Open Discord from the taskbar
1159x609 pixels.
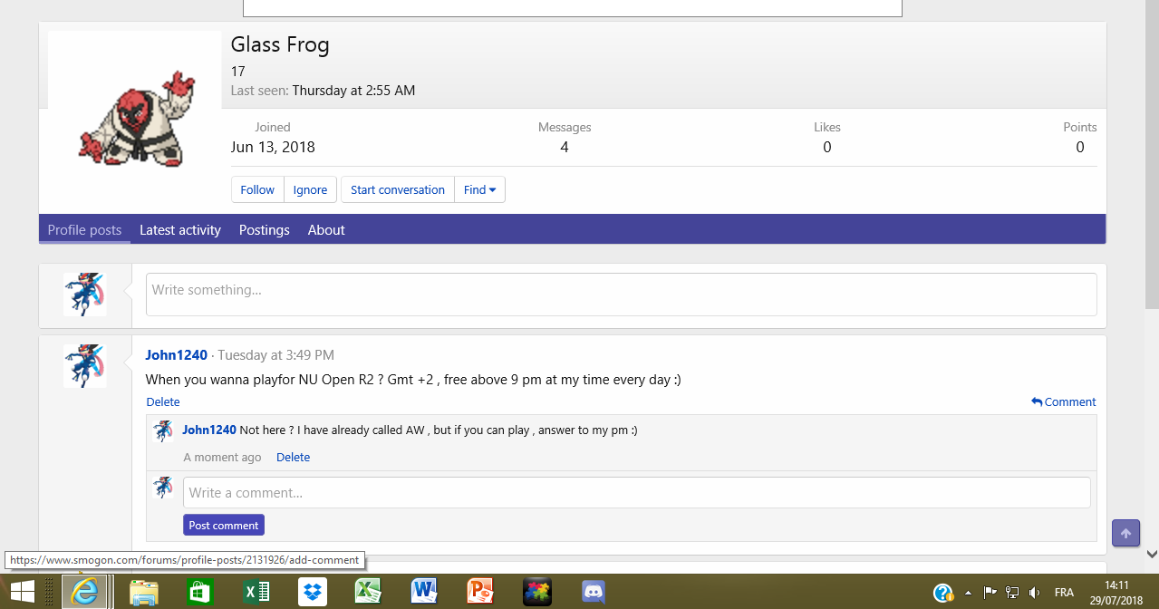[x=594, y=592]
